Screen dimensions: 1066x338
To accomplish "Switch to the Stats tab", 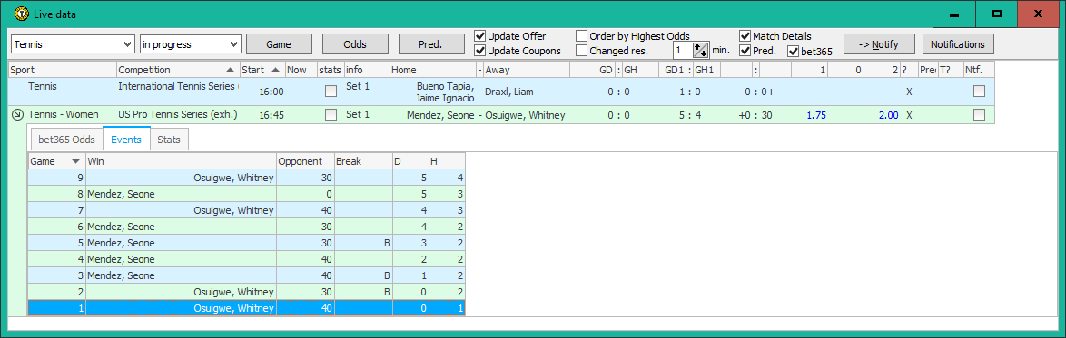I will (x=169, y=140).
